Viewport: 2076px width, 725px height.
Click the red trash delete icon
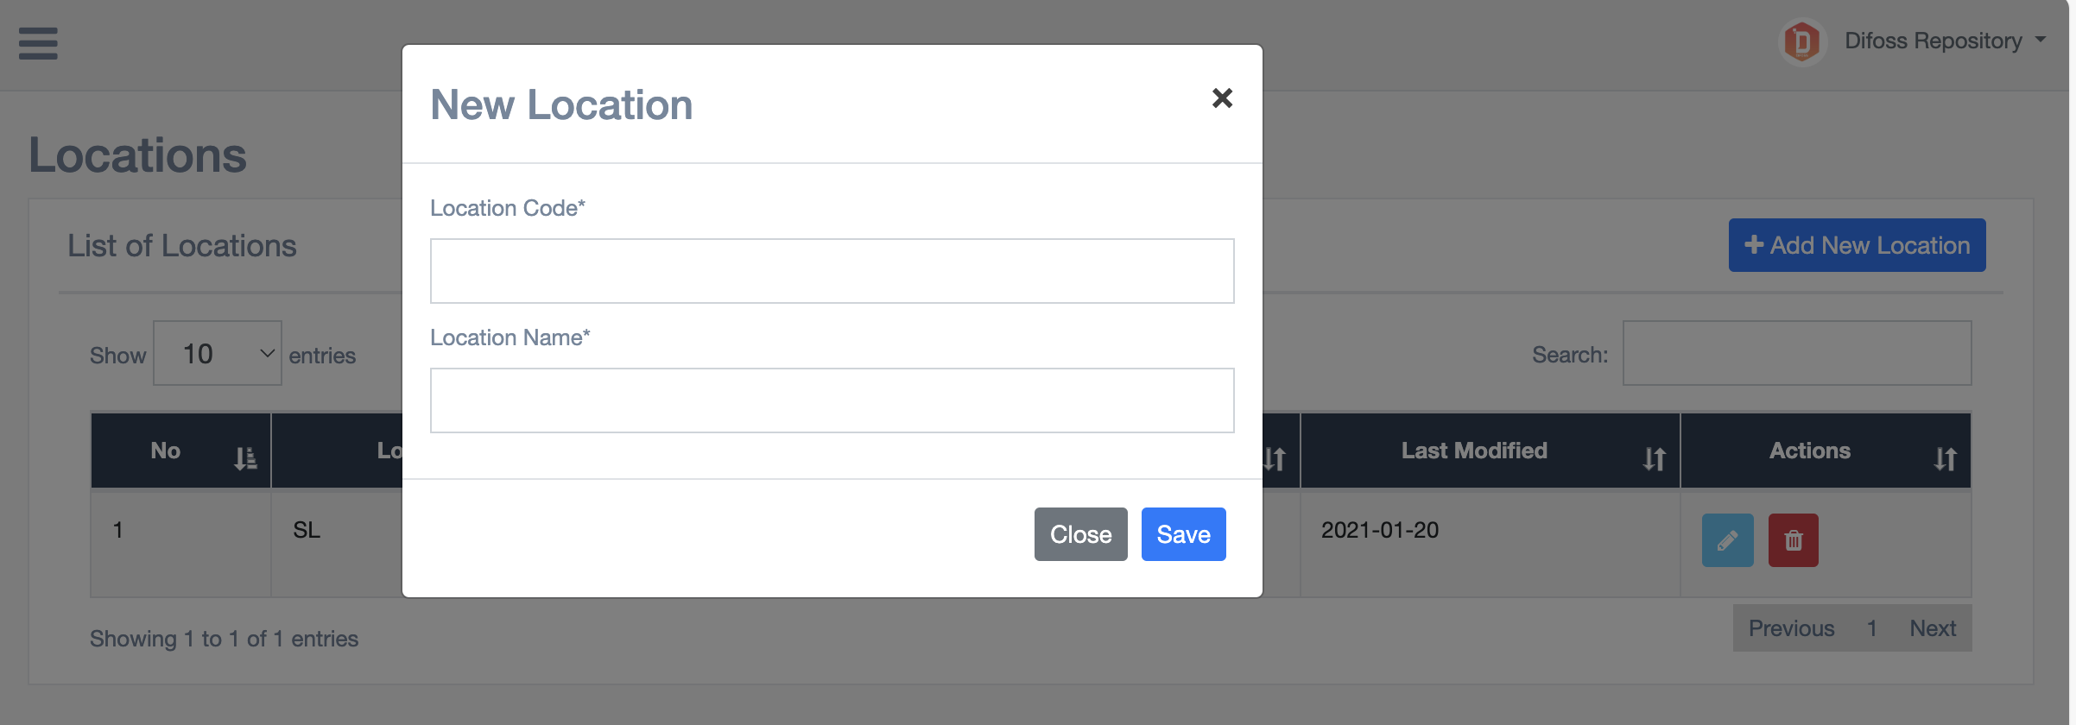tap(1793, 540)
